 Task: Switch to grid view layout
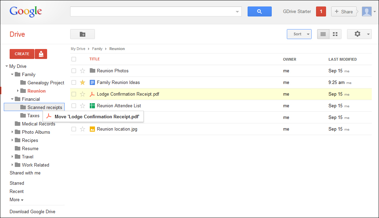[x=335, y=34]
